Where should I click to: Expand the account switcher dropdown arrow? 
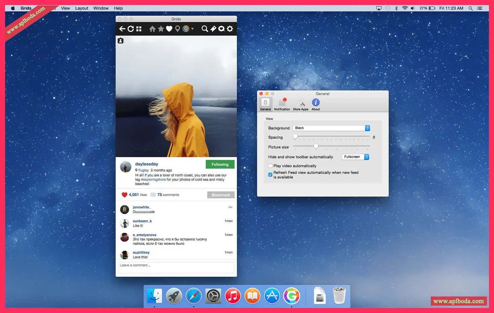192,29
